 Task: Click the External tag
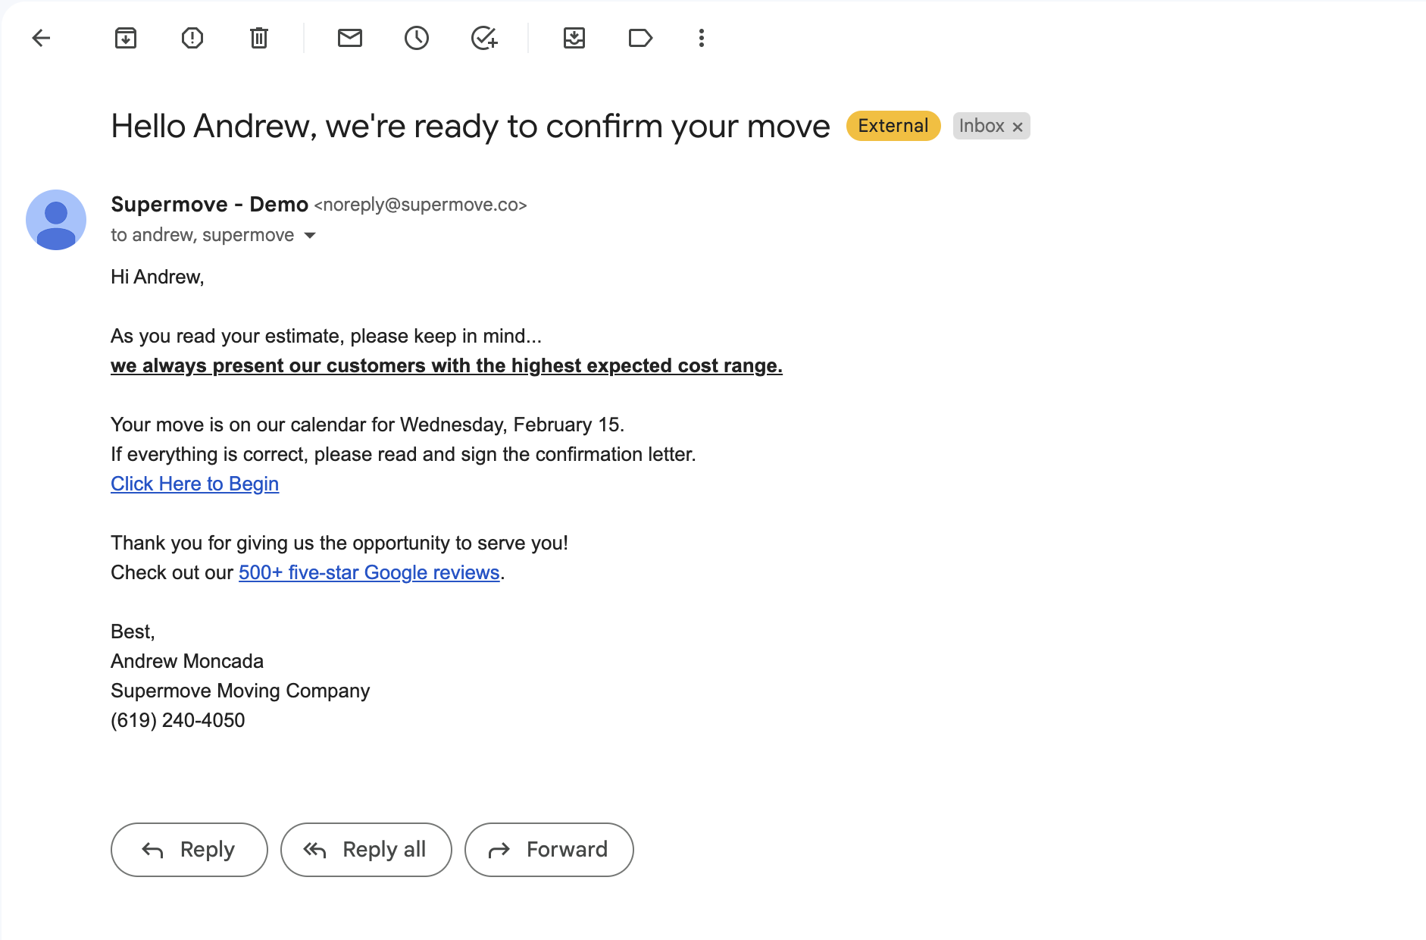[893, 126]
